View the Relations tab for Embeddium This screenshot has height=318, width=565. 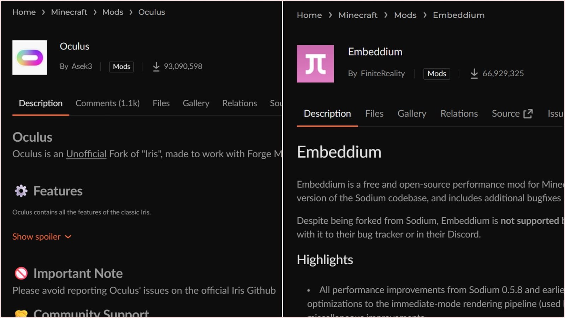459,113
